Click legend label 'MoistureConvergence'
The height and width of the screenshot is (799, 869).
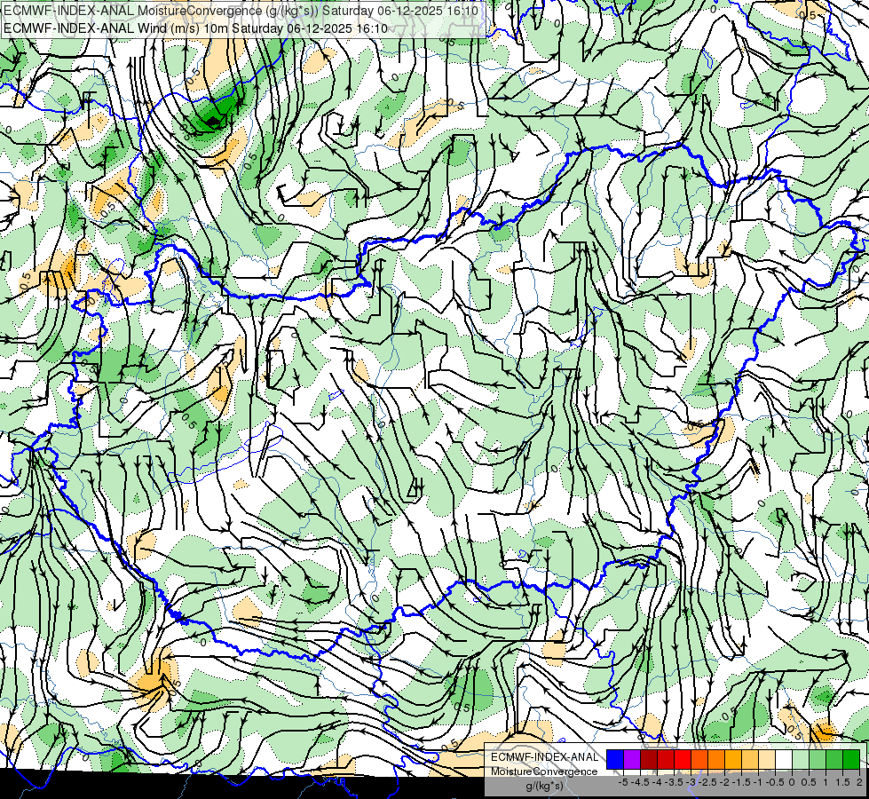[544, 771]
